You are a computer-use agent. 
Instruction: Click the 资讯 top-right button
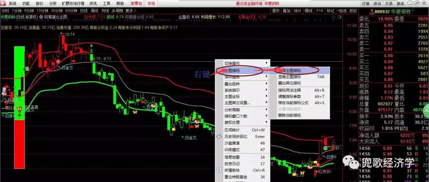pos(377,4)
